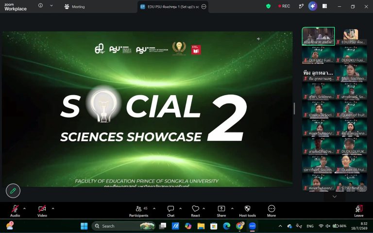Click the green annotate pencil button
This screenshot has height=233, width=373.
(13, 191)
